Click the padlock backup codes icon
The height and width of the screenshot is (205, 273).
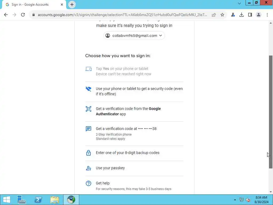pyautogui.click(x=89, y=153)
